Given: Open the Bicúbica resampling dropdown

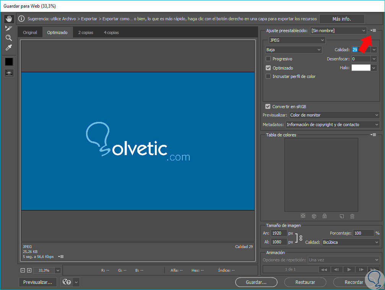Looking at the screenshot, I should click(351, 242).
